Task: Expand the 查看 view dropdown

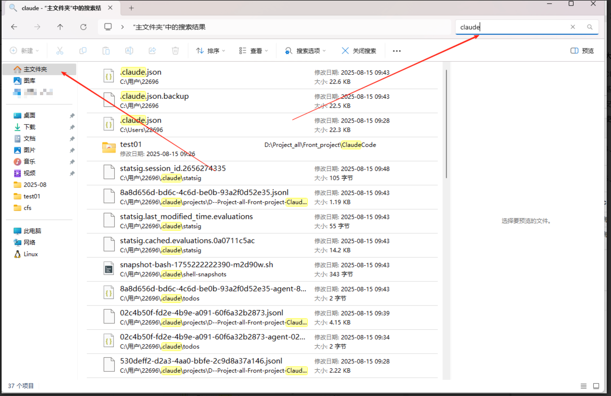Action: click(253, 51)
